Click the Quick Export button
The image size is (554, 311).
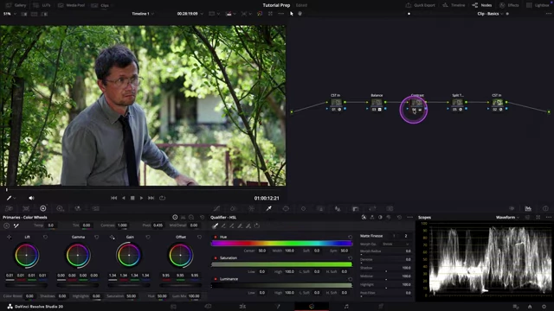tap(420, 5)
